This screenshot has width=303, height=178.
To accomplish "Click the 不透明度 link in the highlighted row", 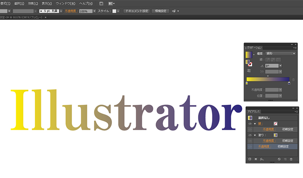I will (265, 147).
